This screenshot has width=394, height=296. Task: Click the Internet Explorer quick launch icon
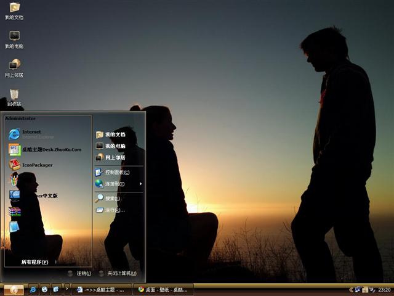[x=33, y=289]
